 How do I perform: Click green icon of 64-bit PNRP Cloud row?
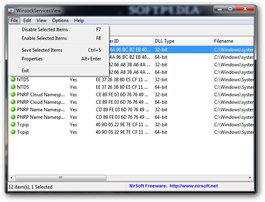coord(13,102)
